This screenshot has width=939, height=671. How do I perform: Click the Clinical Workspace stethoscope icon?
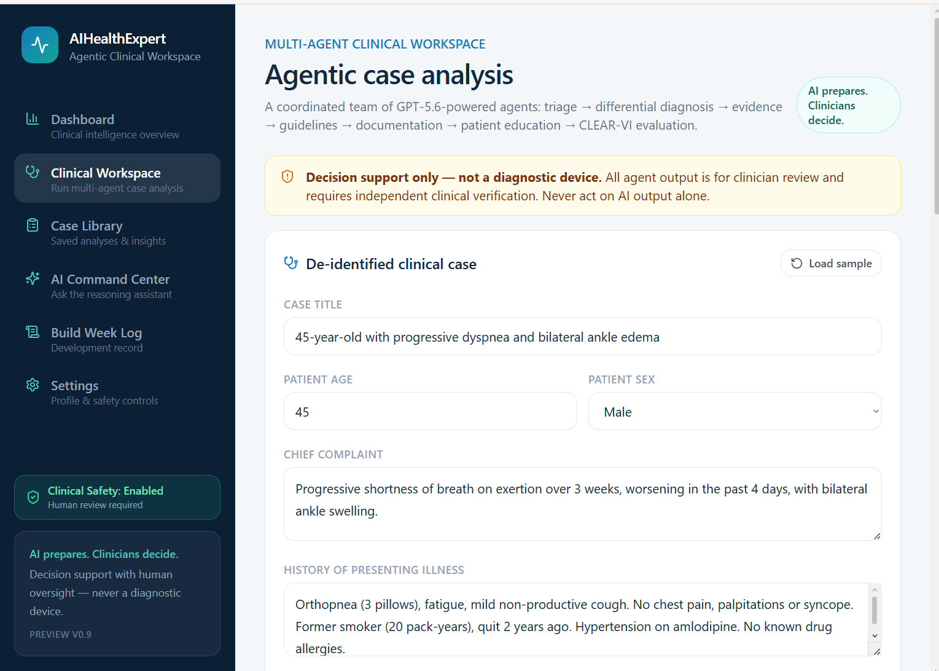tap(33, 172)
